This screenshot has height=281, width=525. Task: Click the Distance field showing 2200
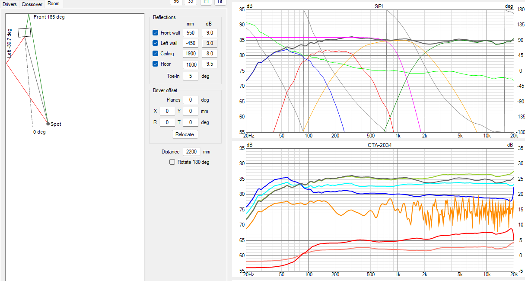191,152
